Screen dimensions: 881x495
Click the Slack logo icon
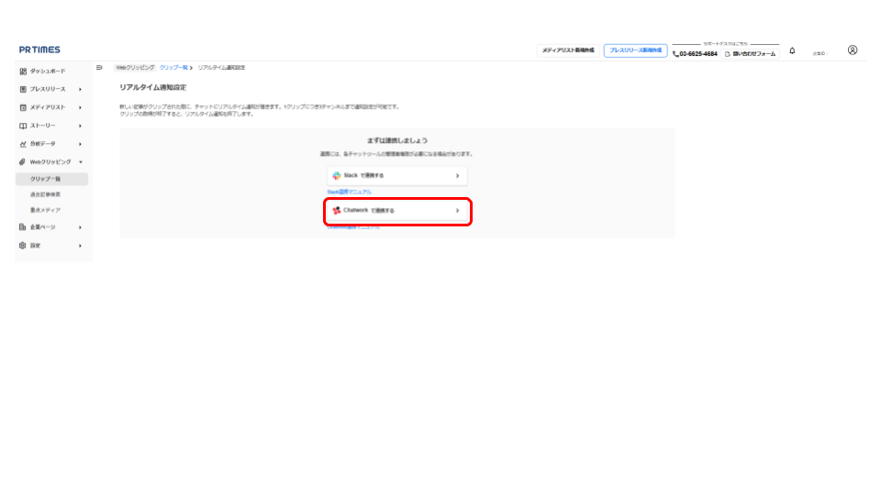[336, 176]
